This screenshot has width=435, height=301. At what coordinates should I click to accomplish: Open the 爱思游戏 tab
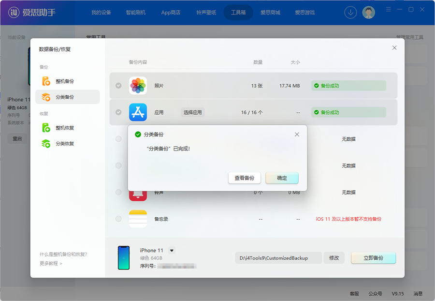pos(304,13)
